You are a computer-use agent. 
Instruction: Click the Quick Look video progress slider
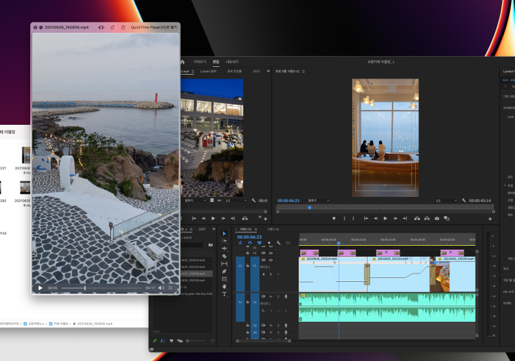tap(103, 288)
